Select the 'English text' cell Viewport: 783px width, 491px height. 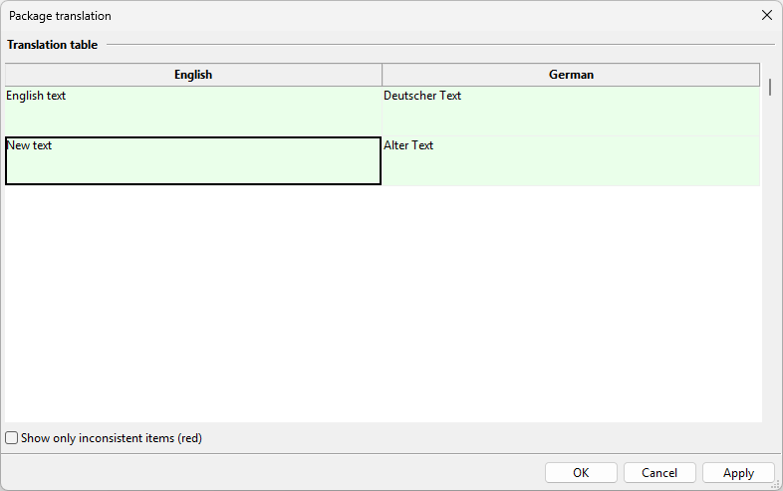[x=193, y=112]
